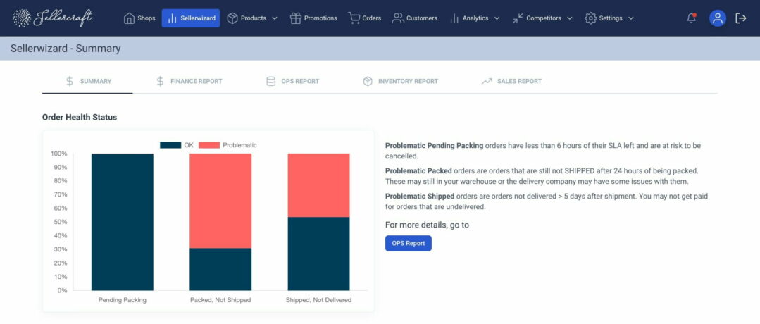The width and height of the screenshot is (760, 324).
Task: Open the Promotions menu label
Action: (x=320, y=18)
